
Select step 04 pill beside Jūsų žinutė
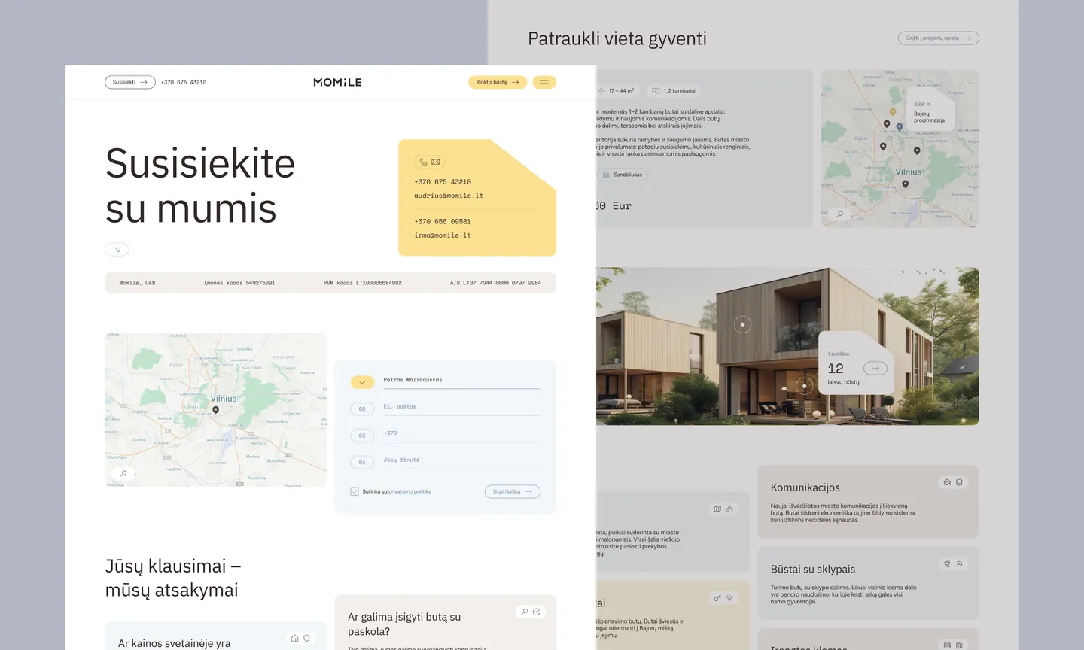coord(362,463)
